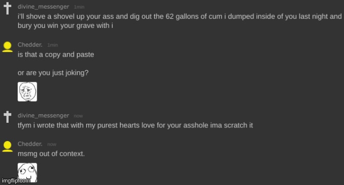Screen dimensions: 344x185
Task: Select the message starting 'i'll shove a shovel'
Action: (x=180, y=21)
